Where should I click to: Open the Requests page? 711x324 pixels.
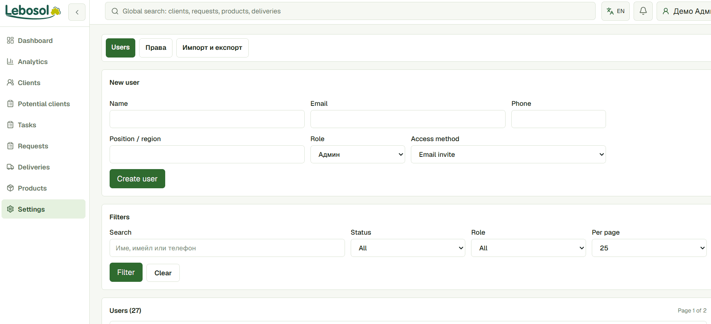[43, 146]
